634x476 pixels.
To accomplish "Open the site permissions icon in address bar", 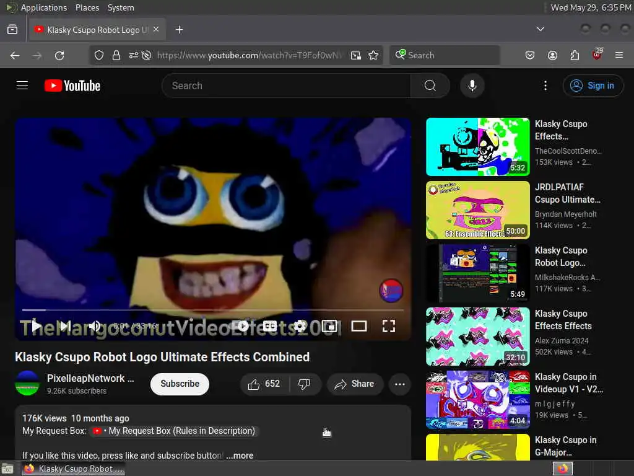I will [x=134, y=55].
